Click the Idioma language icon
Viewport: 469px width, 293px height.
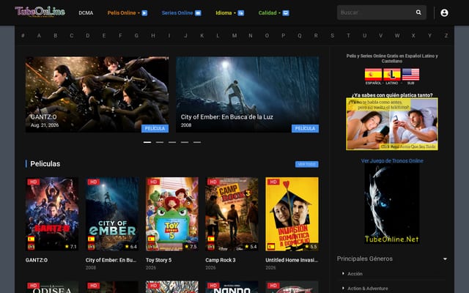coord(241,13)
